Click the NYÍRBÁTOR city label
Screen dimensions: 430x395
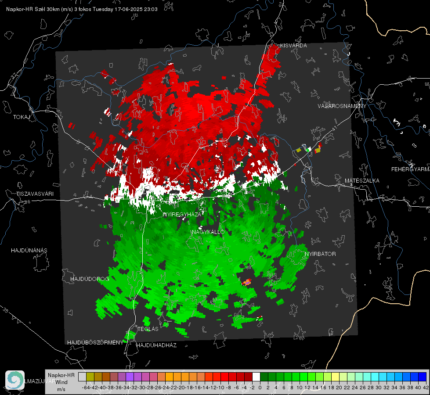(x=320, y=254)
